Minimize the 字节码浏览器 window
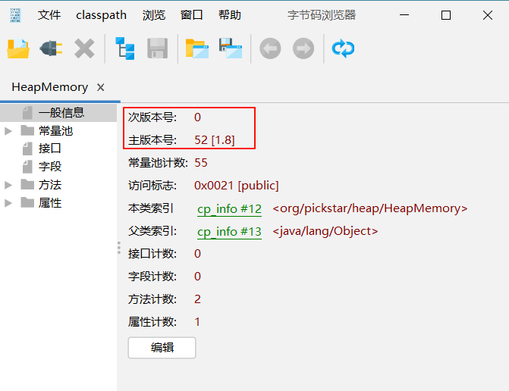The width and height of the screenshot is (509, 391). 404,15
